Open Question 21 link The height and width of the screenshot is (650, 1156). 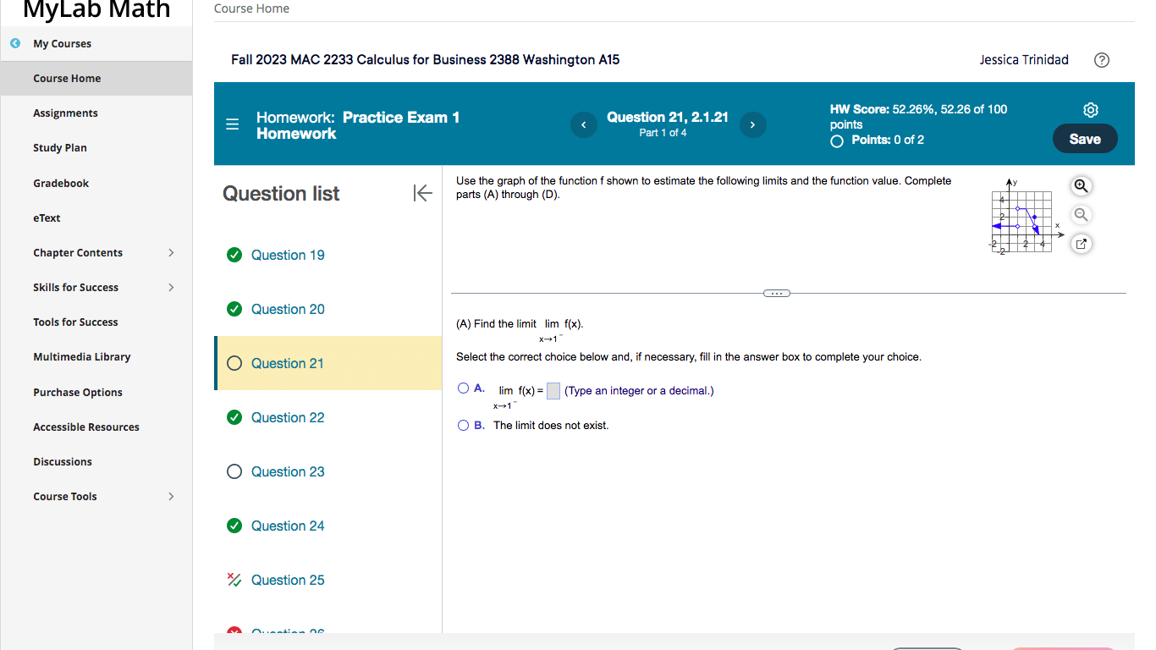coord(288,363)
